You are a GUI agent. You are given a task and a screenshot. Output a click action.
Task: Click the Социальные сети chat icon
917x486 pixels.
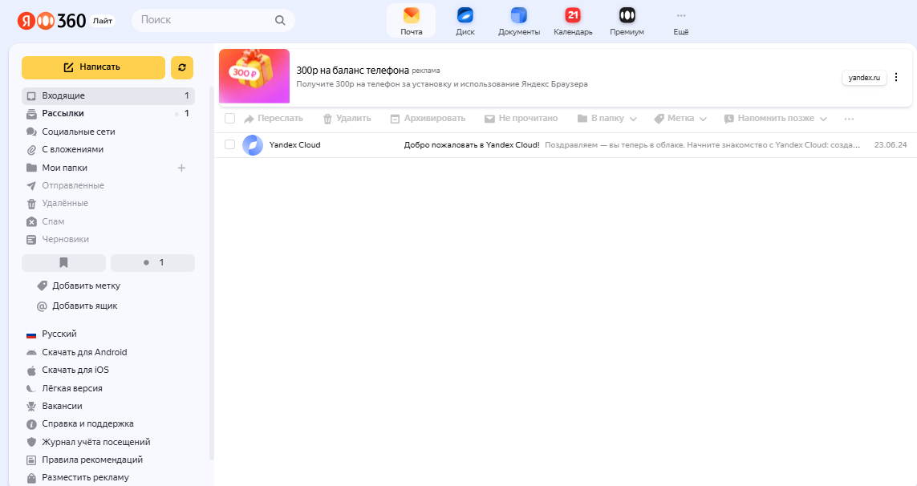(x=31, y=132)
